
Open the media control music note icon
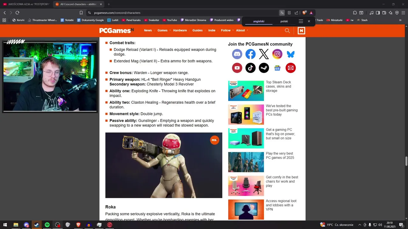click(371, 13)
